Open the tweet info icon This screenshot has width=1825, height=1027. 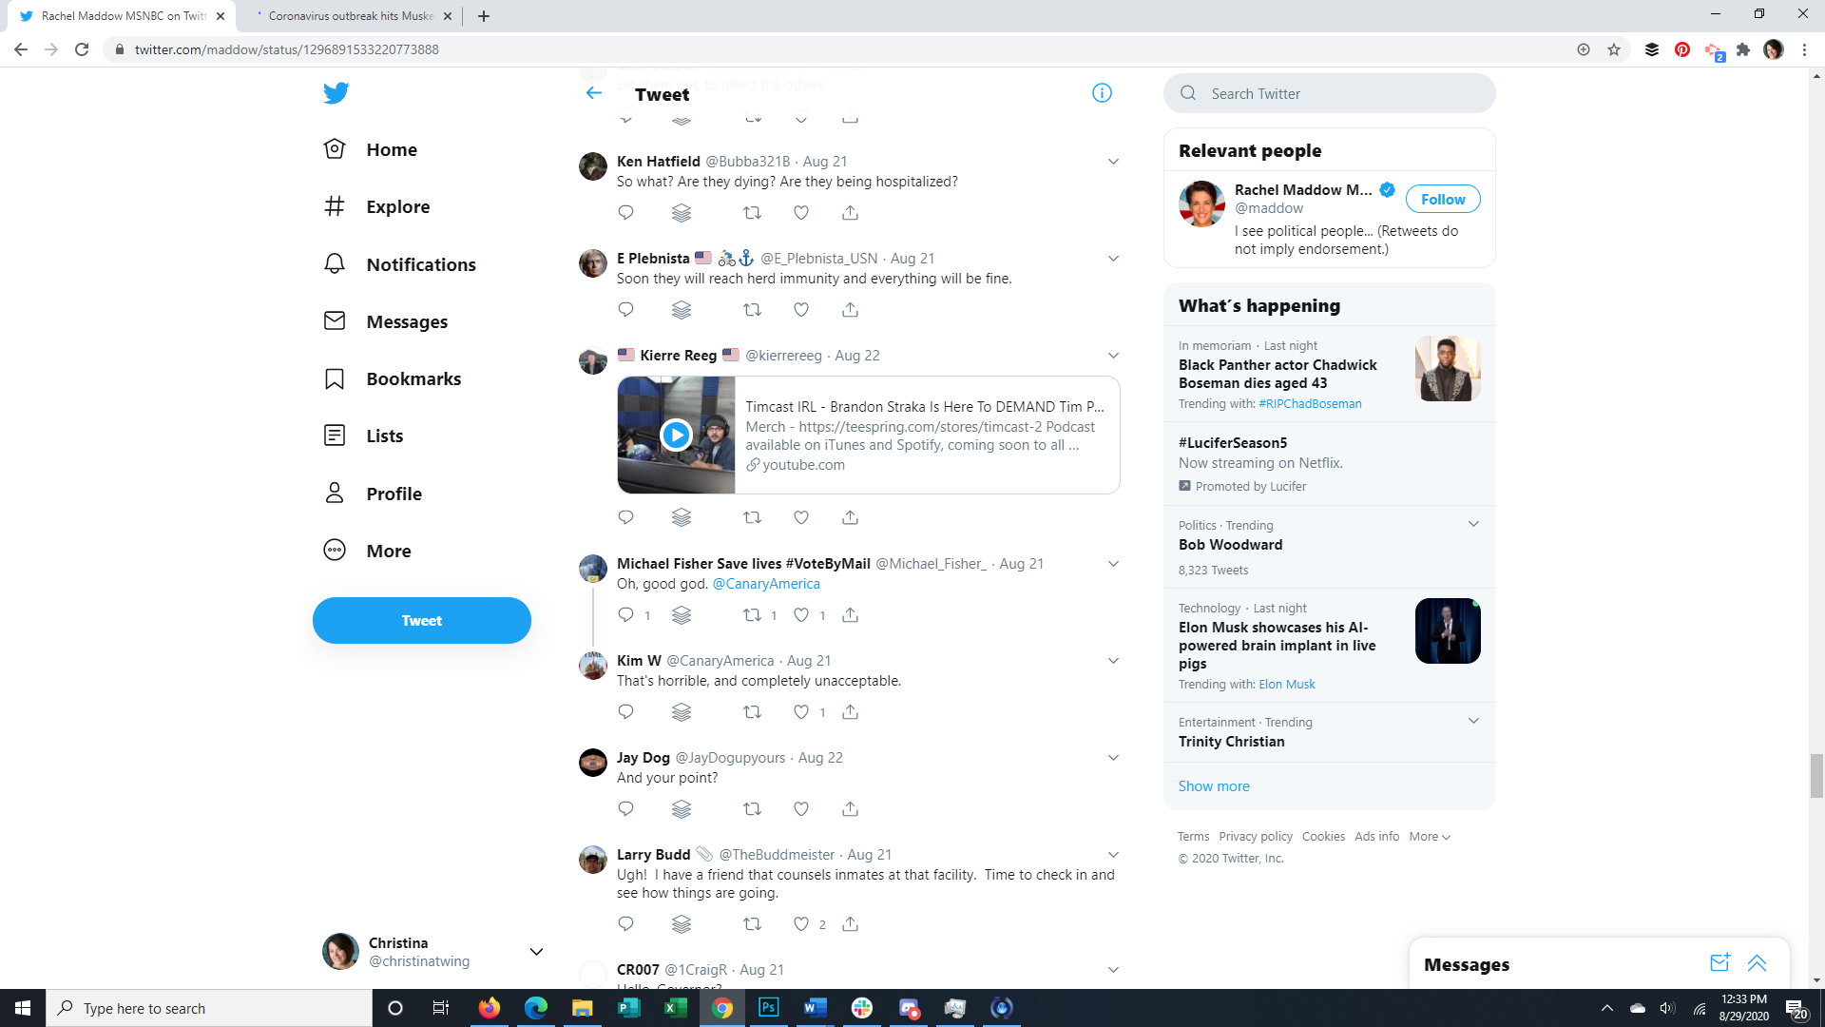[x=1102, y=93]
